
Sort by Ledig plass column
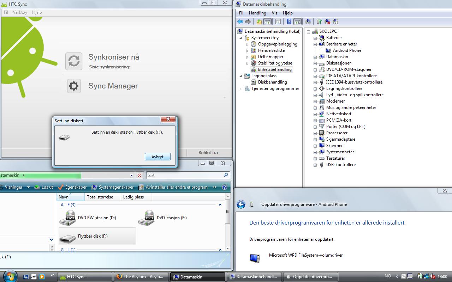(137, 197)
